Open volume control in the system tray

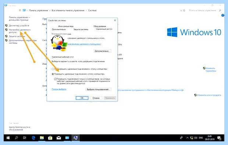[x=196, y=138]
